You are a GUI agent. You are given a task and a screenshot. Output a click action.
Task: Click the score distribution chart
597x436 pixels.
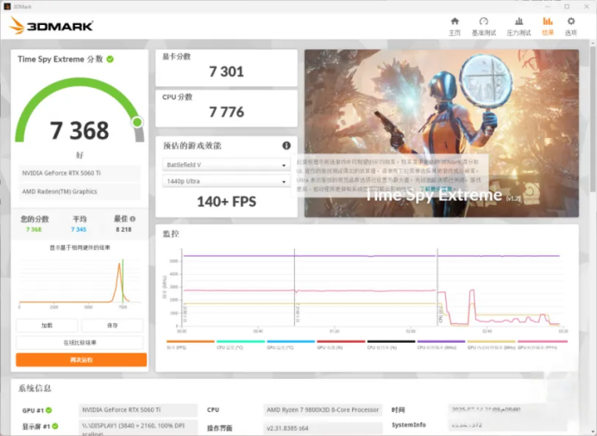click(x=79, y=283)
